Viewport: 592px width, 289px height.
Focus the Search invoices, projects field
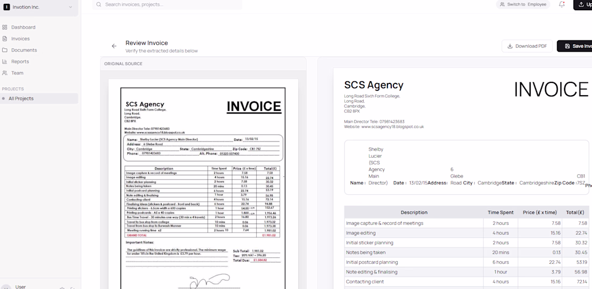point(167,4)
